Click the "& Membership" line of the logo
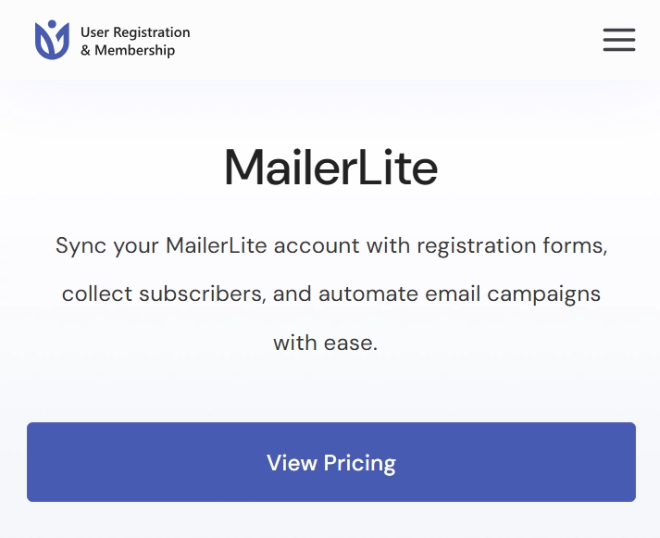The height and width of the screenshot is (538, 660). [x=128, y=50]
